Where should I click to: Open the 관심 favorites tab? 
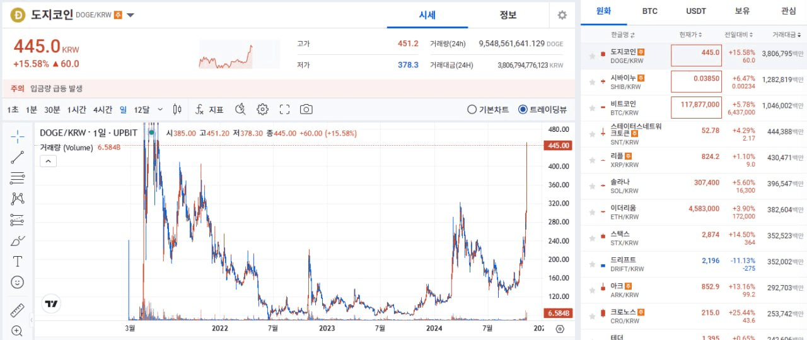point(788,11)
